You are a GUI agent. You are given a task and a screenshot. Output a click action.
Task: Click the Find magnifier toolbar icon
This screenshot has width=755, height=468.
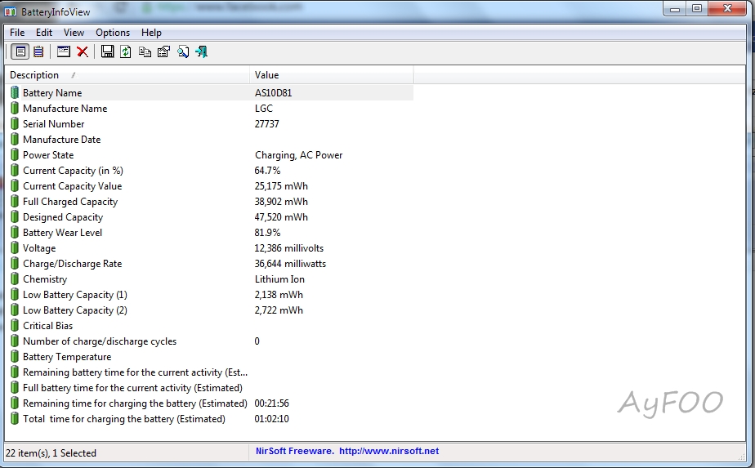tap(183, 51)
